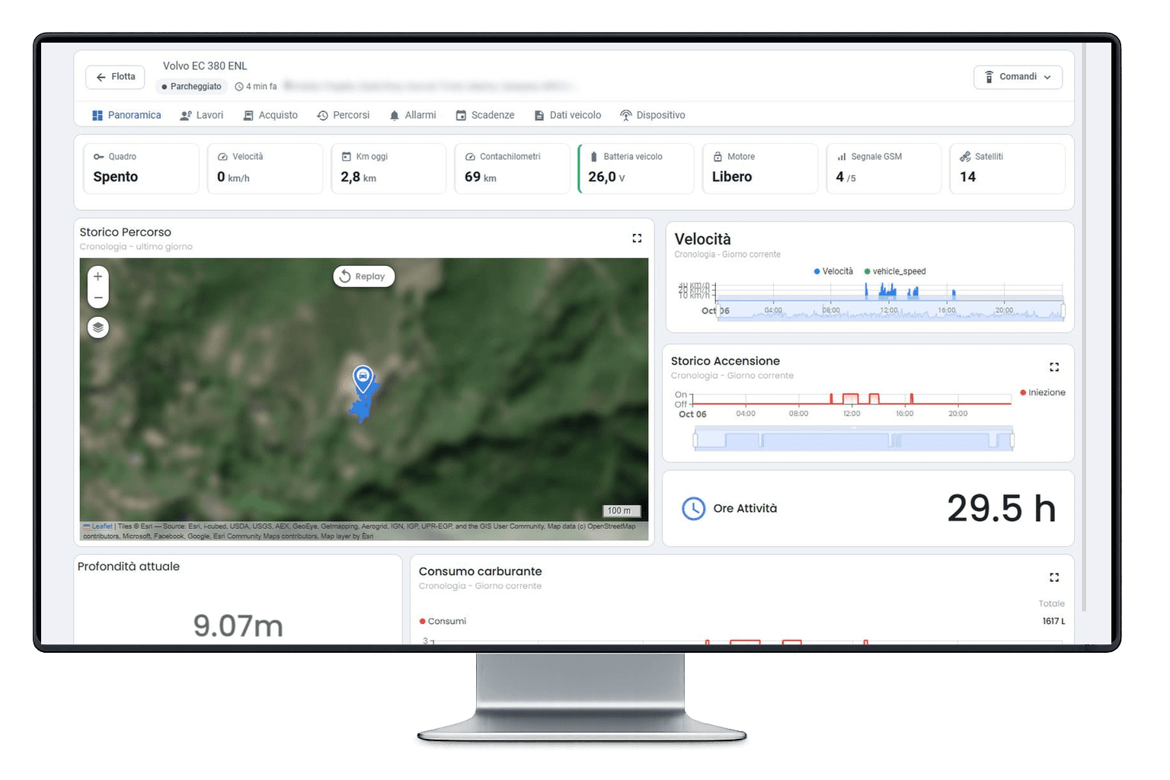
Task: Expand Storico Percorso map to fullscreen
Action: [x=637, y=238]
